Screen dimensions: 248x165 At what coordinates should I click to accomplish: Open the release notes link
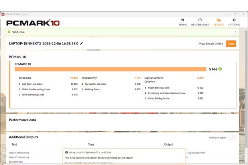[x=107, y=163]
